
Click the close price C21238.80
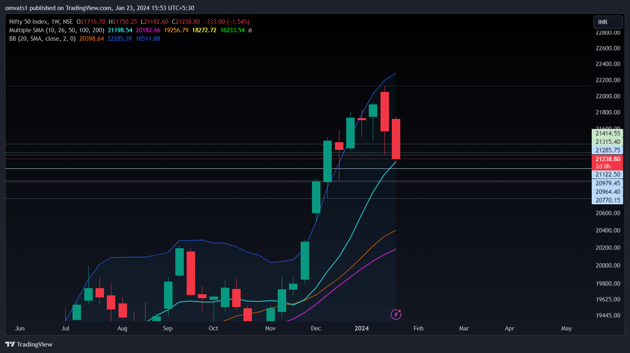186,22
